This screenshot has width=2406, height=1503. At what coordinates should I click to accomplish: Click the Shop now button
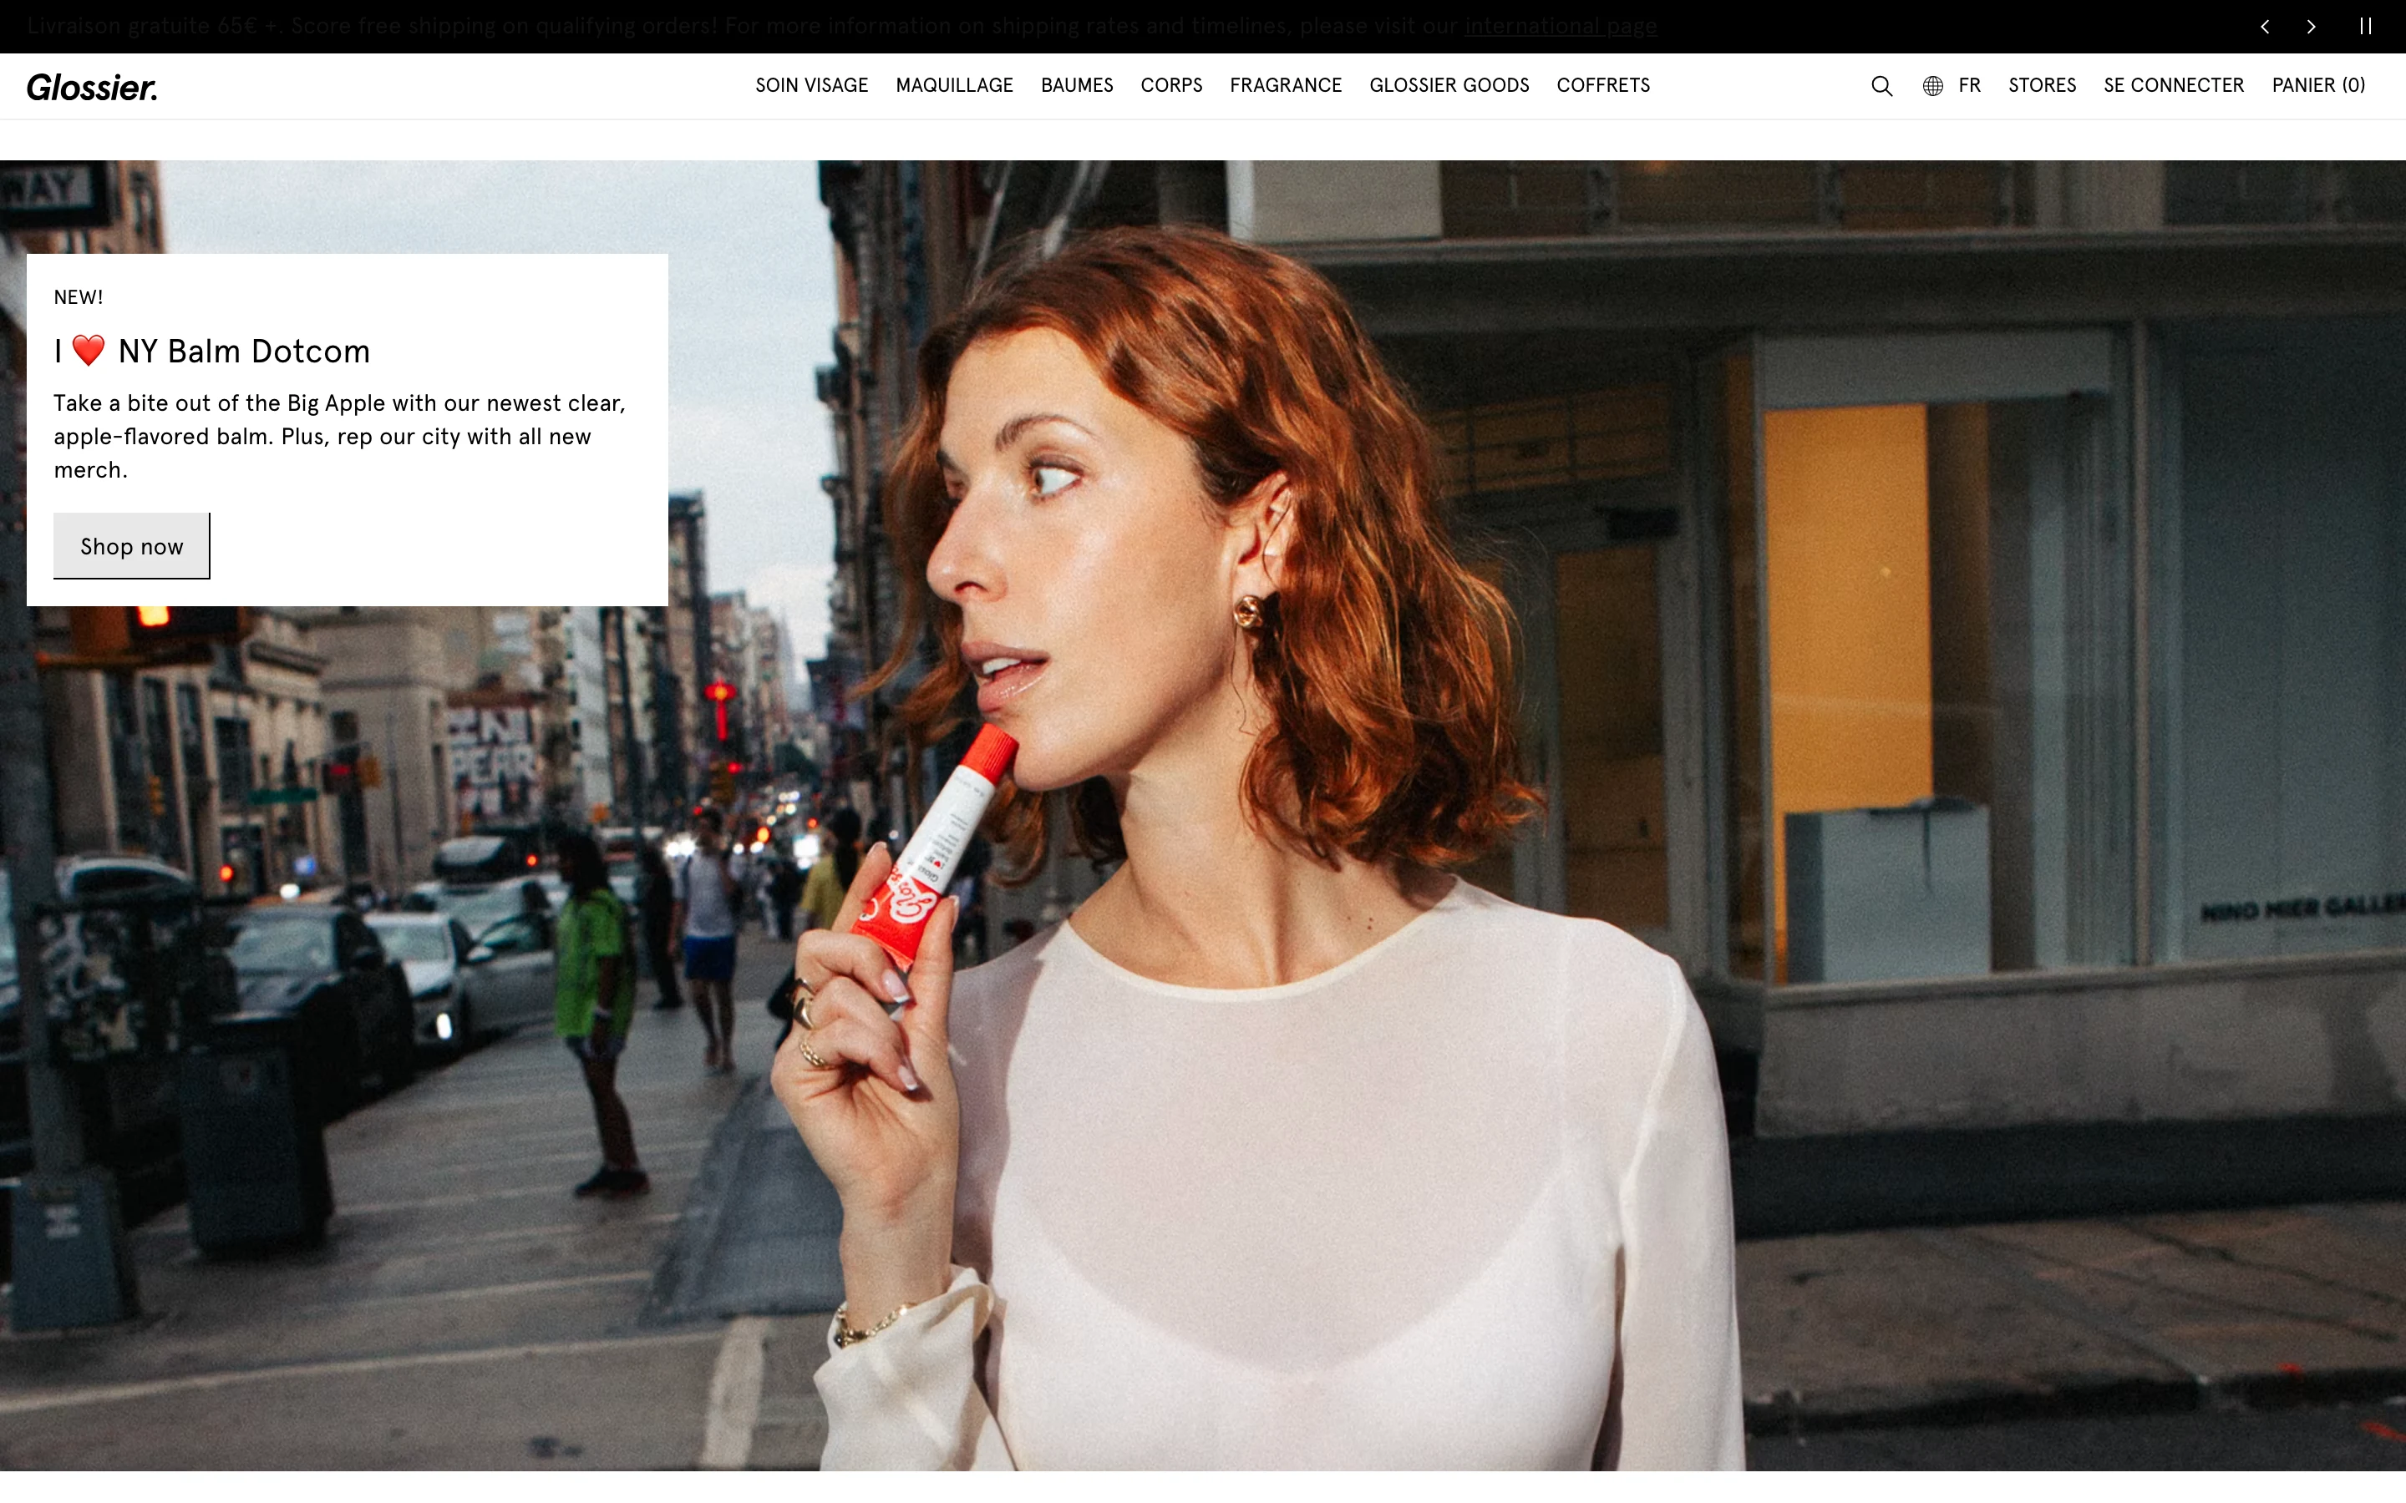point(131,546)
